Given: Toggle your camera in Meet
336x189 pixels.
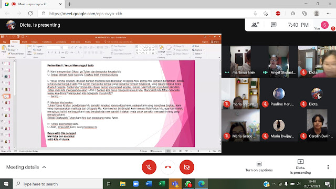Looking at the screenshot, I should coord(187,167).
